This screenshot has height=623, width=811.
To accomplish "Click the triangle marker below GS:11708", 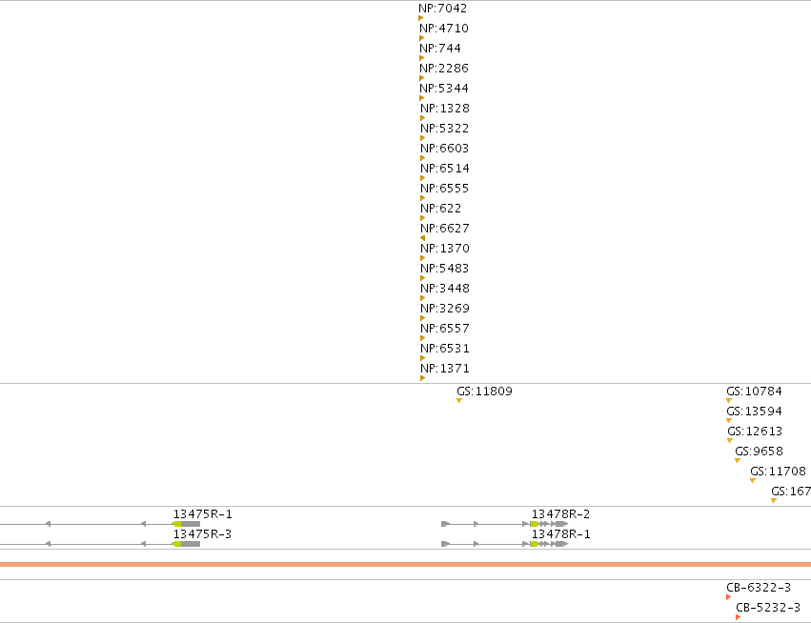I will 753,481.
